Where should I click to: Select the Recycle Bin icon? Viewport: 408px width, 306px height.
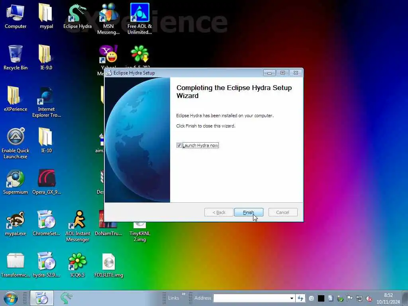pyautogui.click(x=16, y=58)
